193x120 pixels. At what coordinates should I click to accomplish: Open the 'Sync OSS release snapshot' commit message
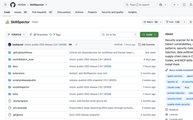(x=84, y=115)
